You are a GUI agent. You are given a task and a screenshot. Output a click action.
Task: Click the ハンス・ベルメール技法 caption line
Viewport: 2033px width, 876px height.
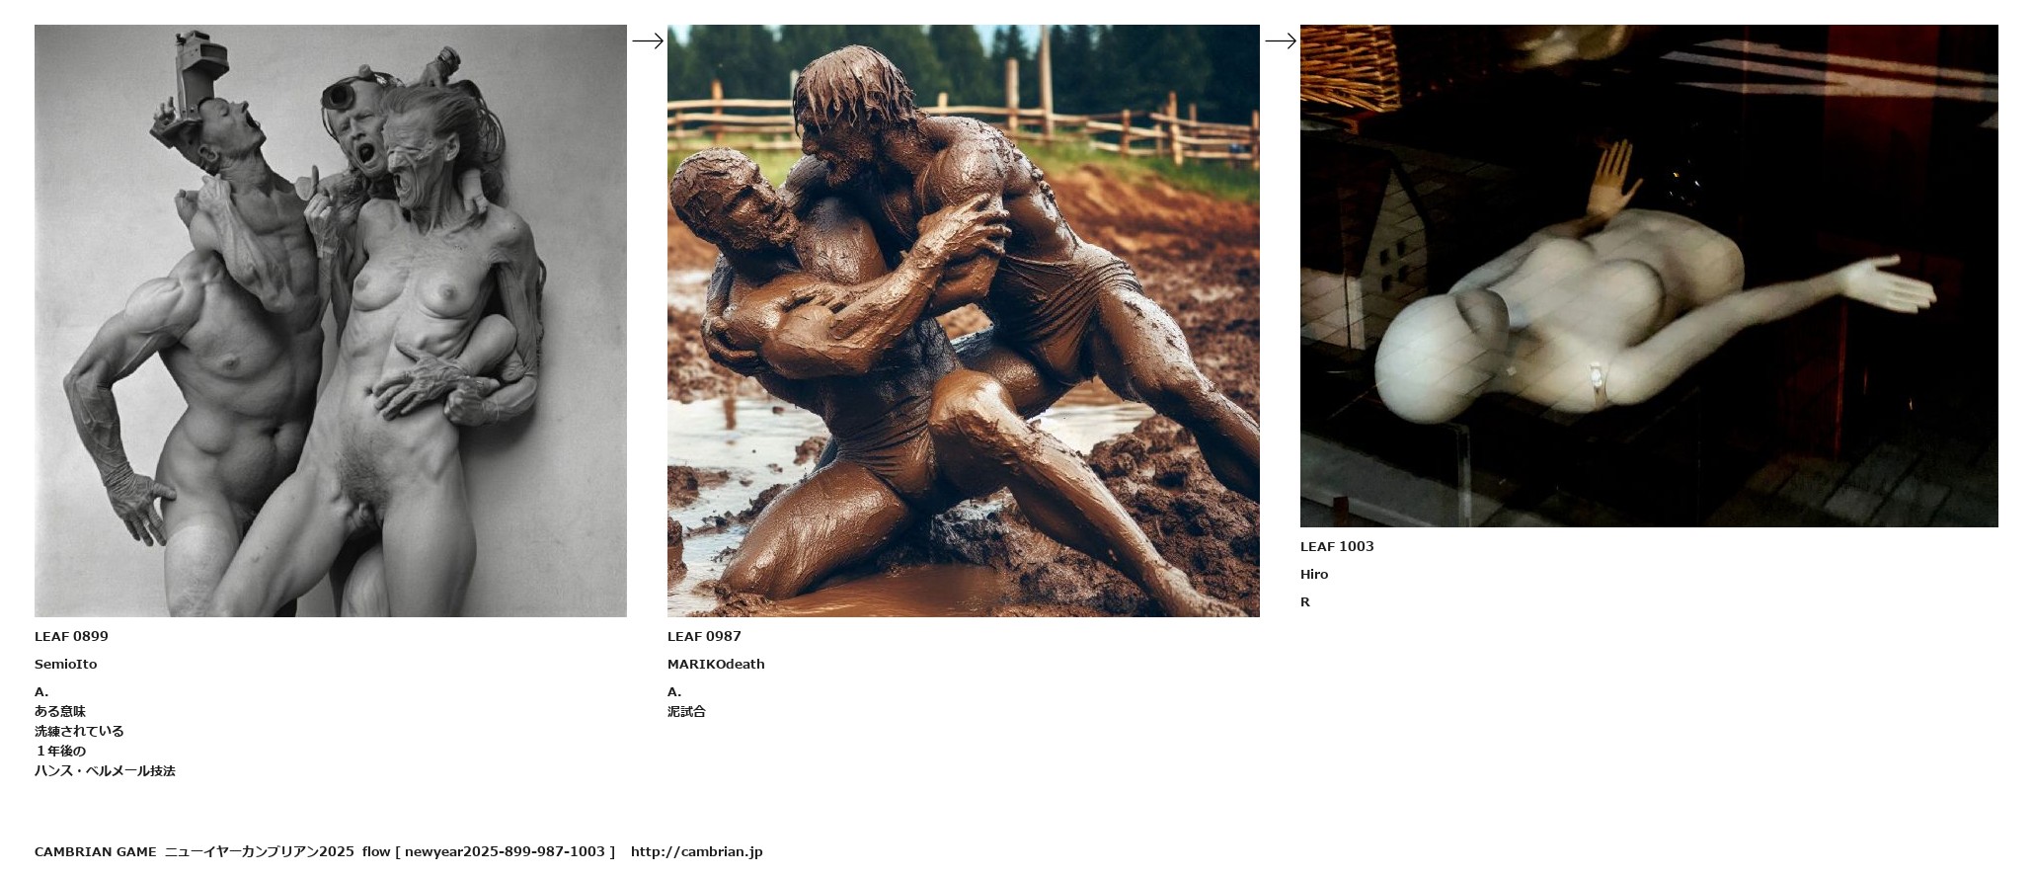[x=105, y=770]
